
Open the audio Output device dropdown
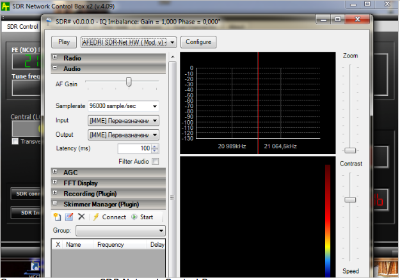point(155,135)
